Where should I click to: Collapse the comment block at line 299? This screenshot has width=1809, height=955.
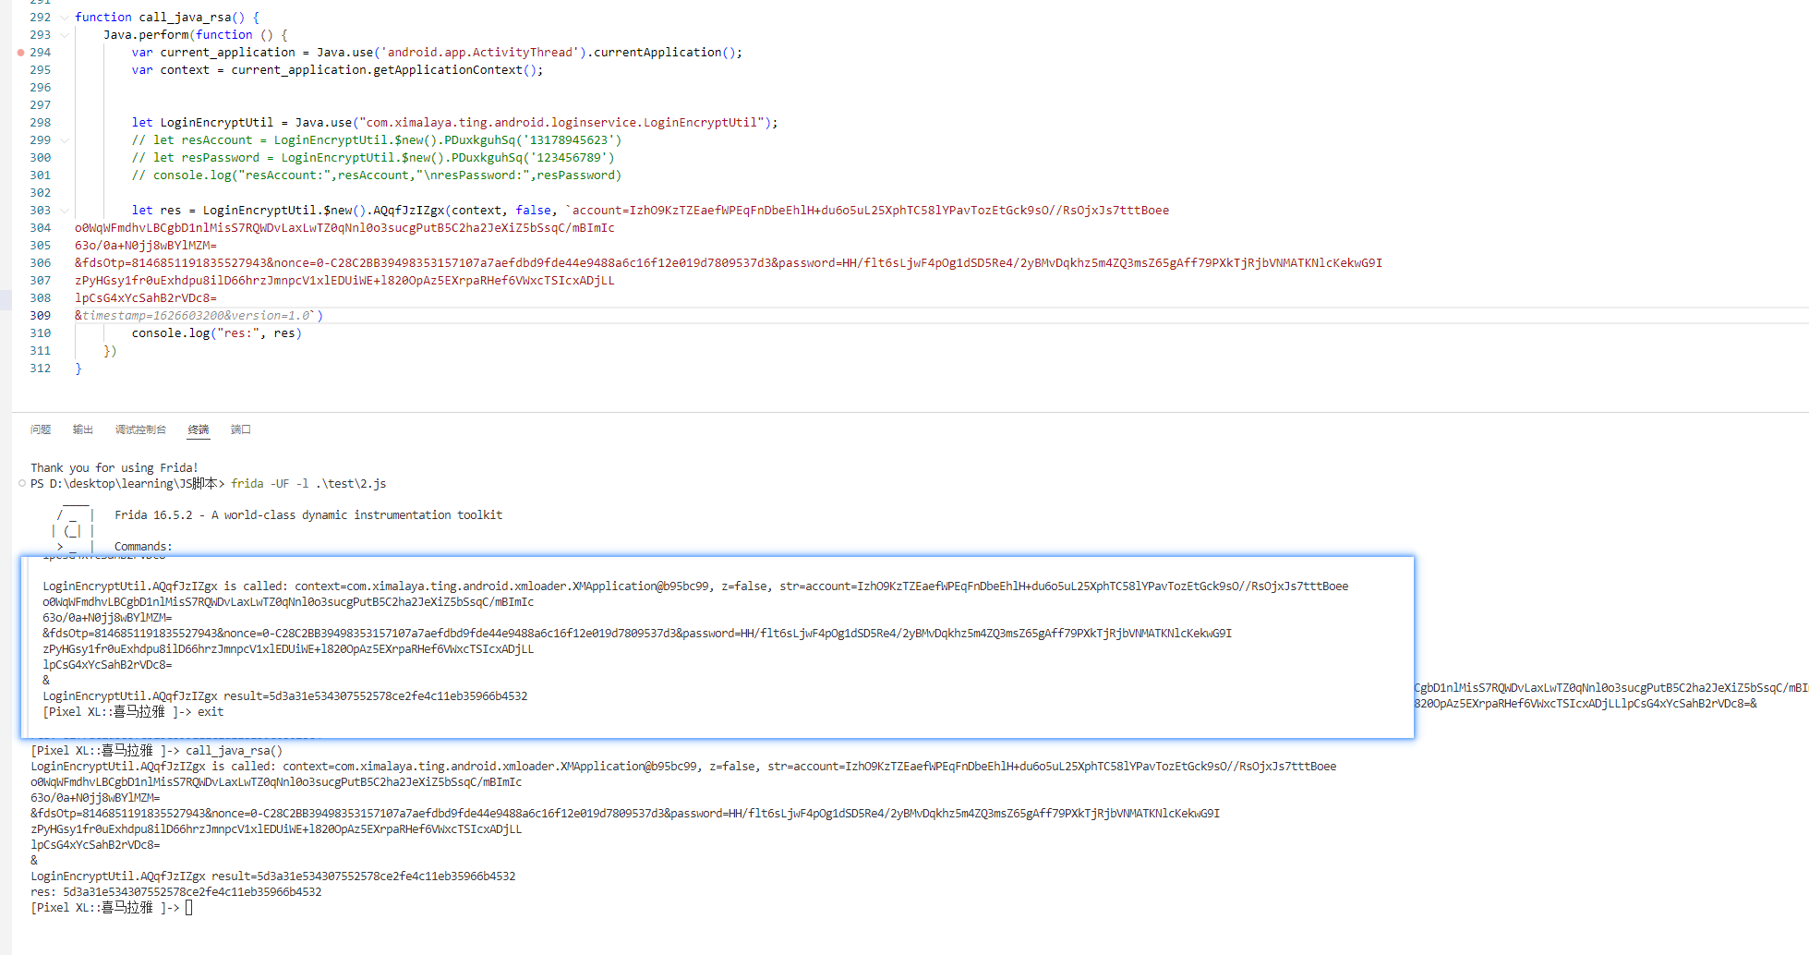(x=64, y=140)
